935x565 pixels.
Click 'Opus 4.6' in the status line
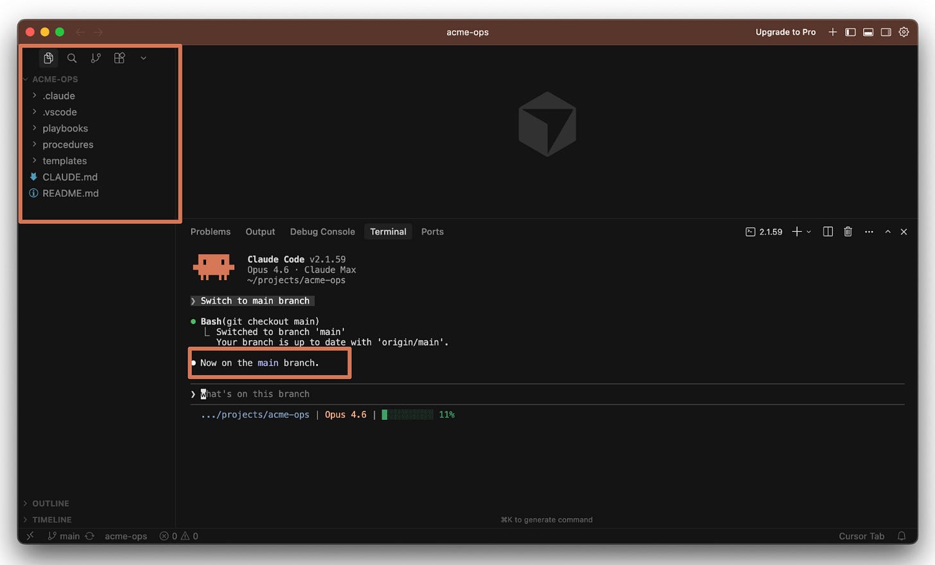[345, 415]
